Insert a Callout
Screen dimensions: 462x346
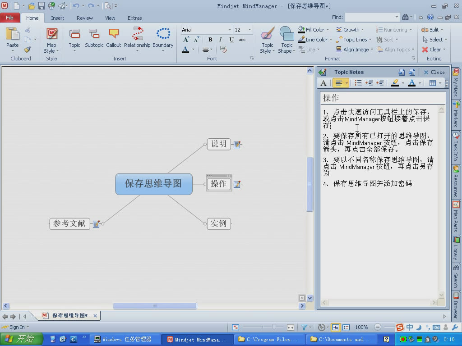(x=114, y=34)
